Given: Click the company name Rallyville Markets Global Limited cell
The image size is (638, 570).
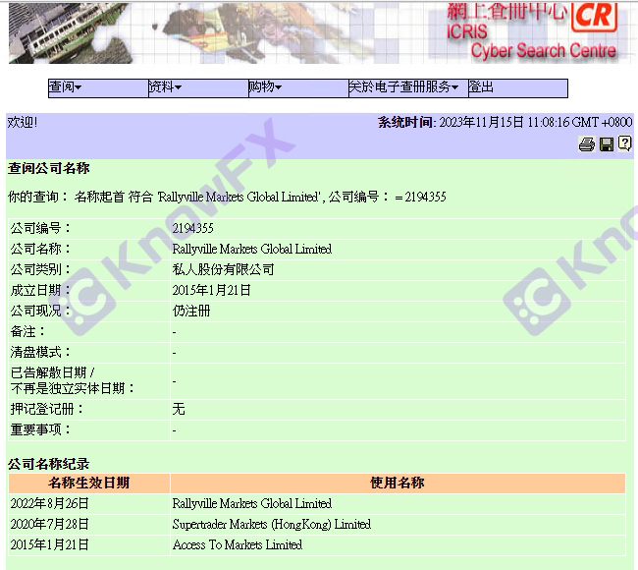Looking at the screenshot, I should [252, 249].
